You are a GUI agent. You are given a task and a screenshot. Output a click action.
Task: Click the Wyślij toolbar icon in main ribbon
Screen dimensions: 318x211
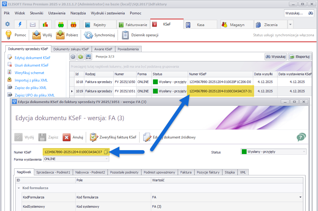coord(36,35)
